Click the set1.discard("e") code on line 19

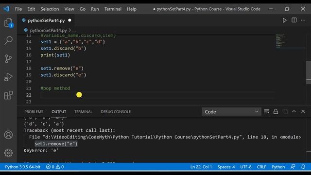click(x=63, y=75)
